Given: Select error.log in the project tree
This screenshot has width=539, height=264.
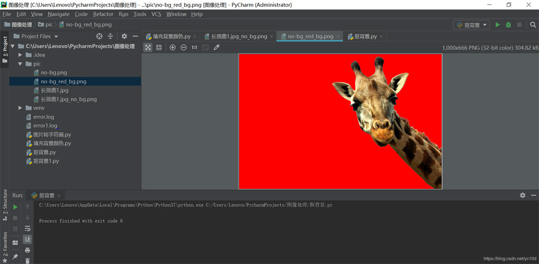Looking at the screenshot, I should pyautogui.click(x=43, y=117).
